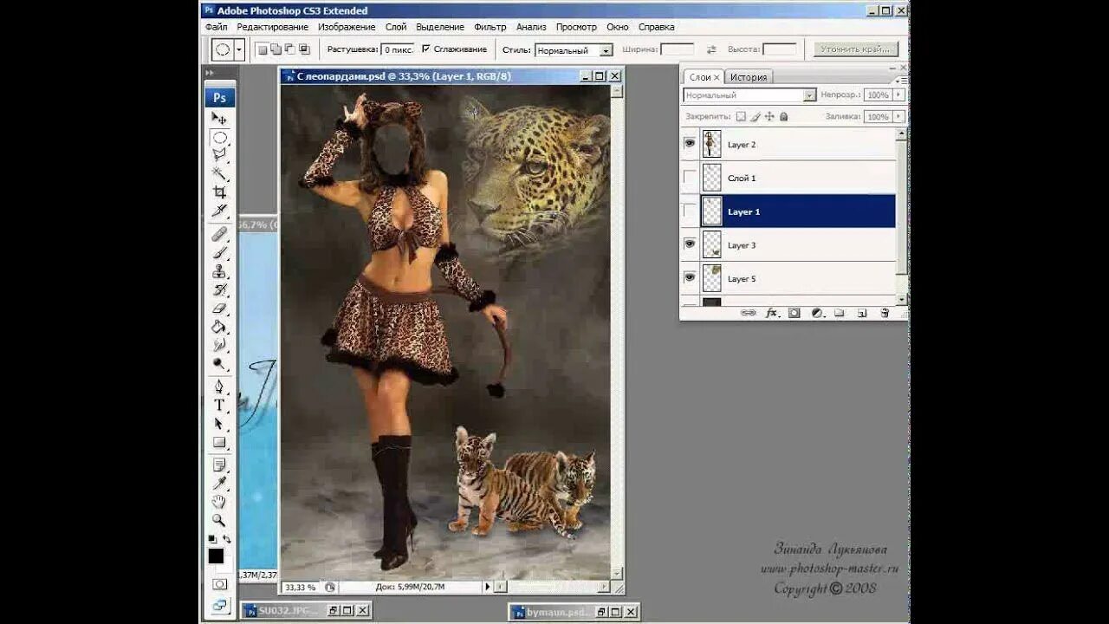Switch to the История tab
1109x624 pixels.
(x=748, y=77)
